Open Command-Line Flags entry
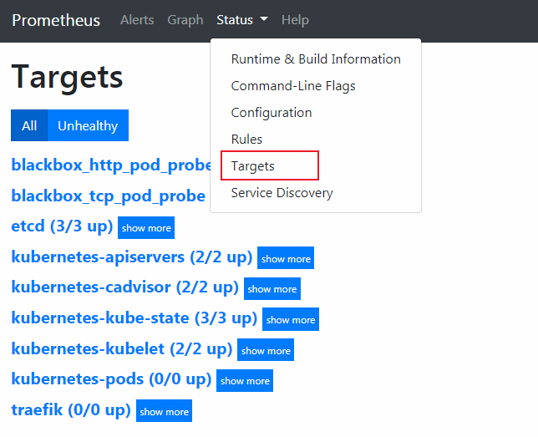Screen dimensions: 538x437 tap(316, 86)
